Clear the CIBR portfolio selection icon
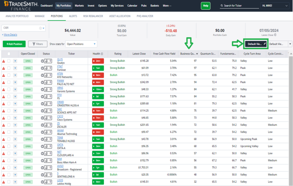Viewport: 293px width, 186px height. [40, 28]
